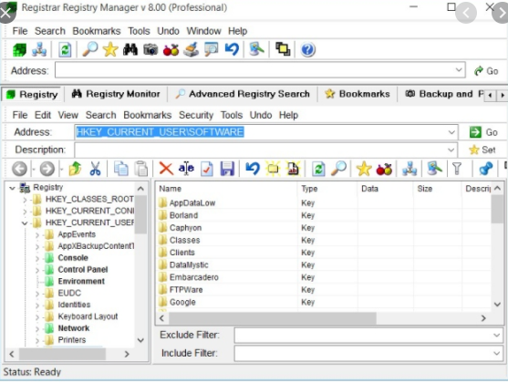Click the star bookmark icon in the registry toolbar
Screen dimensions: 508x383
click(x=364, y=169)
